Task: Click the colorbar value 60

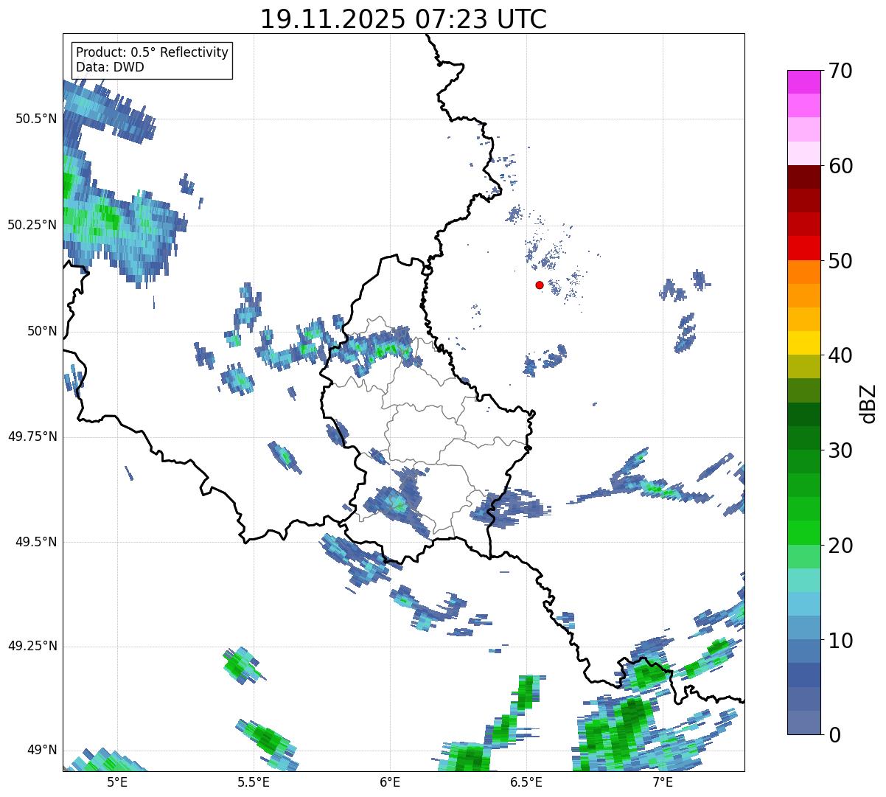Action: 840,166
